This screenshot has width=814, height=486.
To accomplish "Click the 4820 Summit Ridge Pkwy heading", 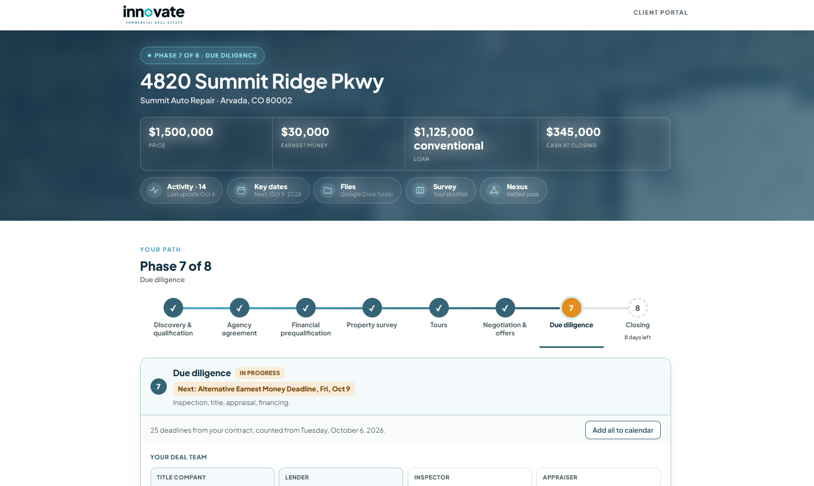I will coord(262,82).
